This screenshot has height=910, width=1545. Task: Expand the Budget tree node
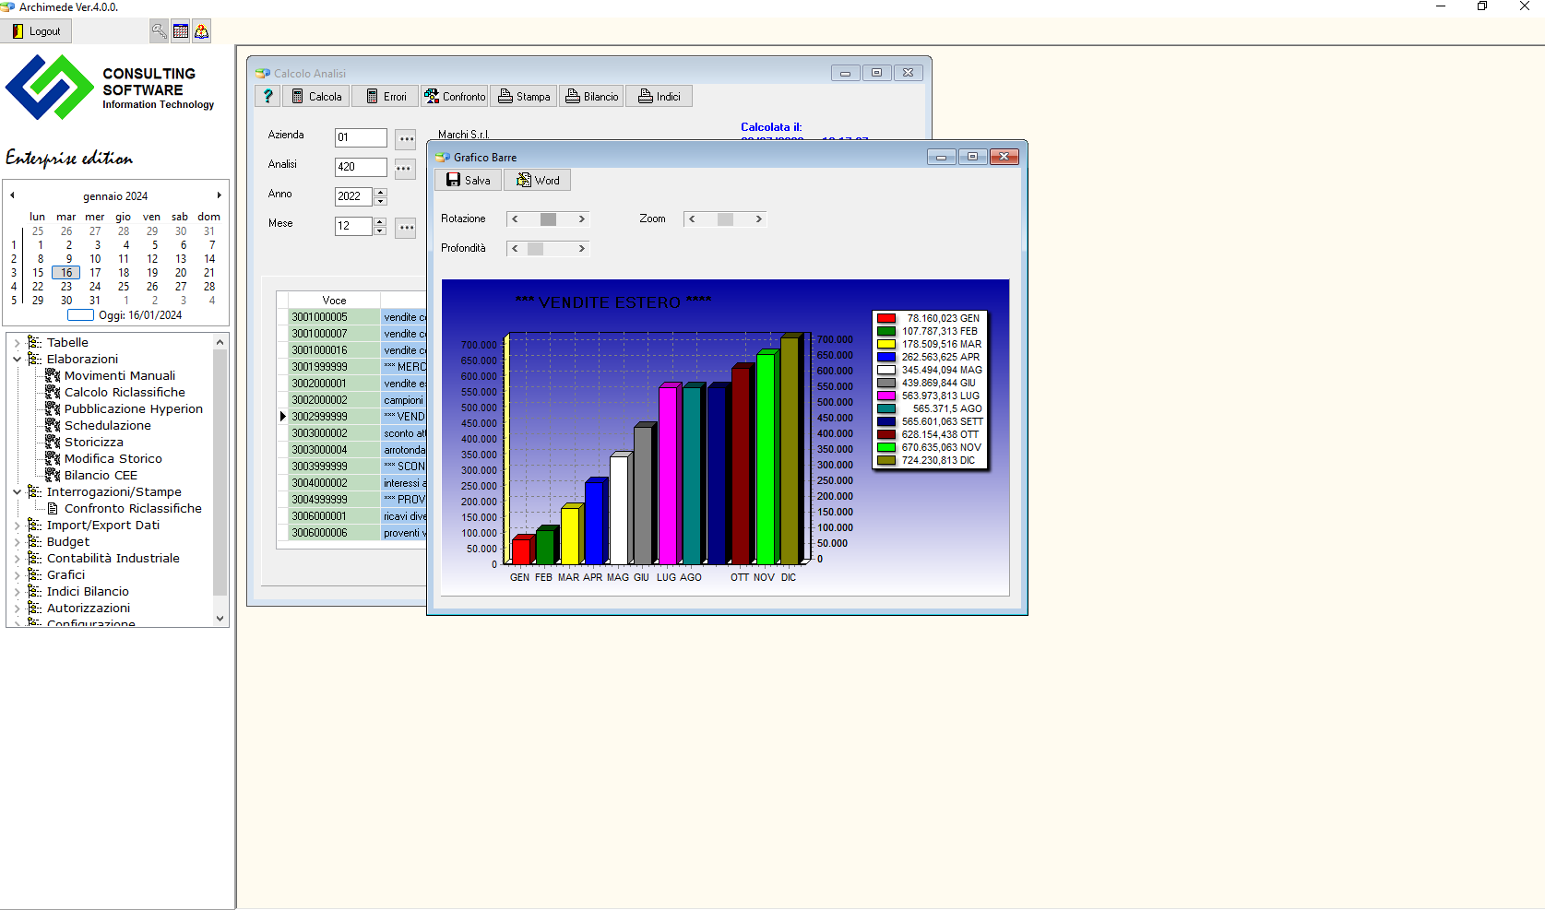point(17,542)
